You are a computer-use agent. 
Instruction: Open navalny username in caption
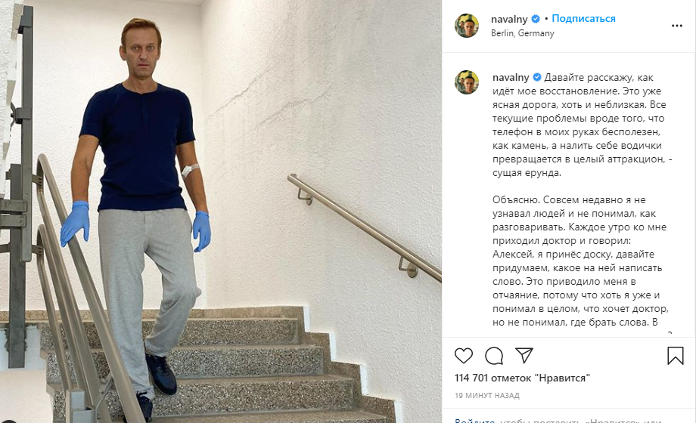511,77
